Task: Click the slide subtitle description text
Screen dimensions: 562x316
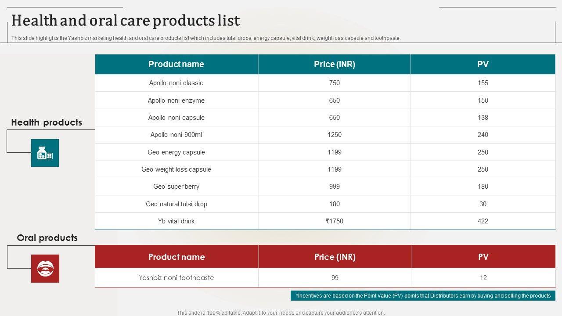Action: pos(206,38)
